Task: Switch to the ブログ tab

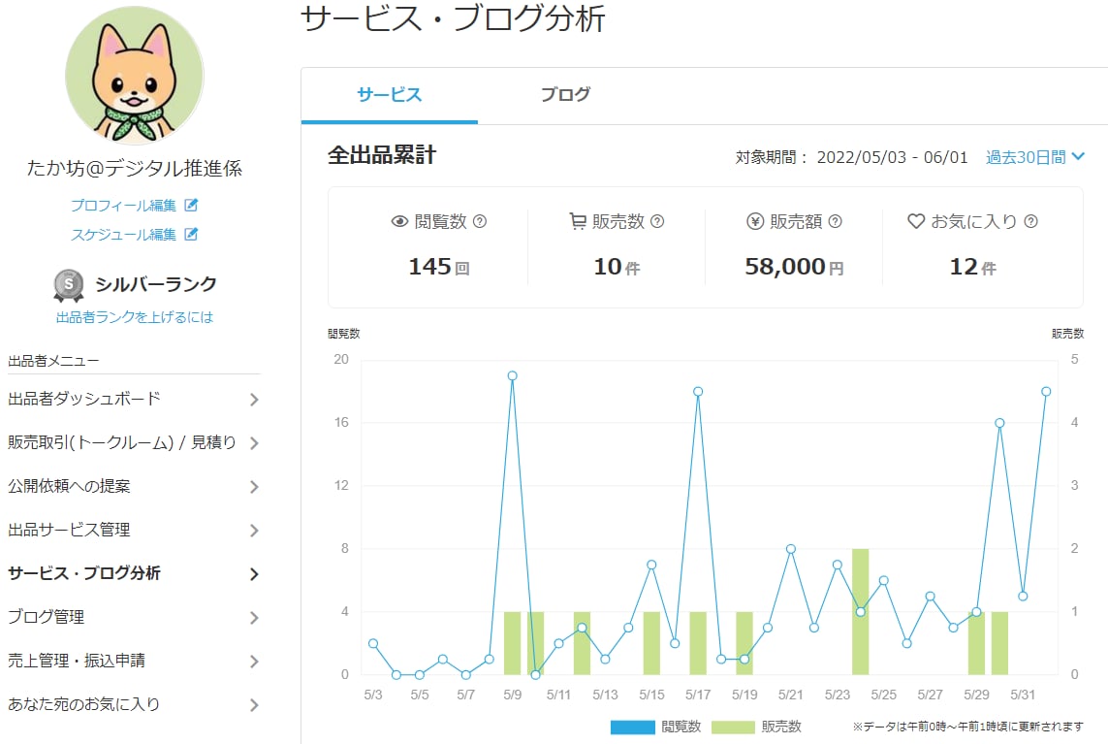Action: pyautogui.click(x=565, y=95)
